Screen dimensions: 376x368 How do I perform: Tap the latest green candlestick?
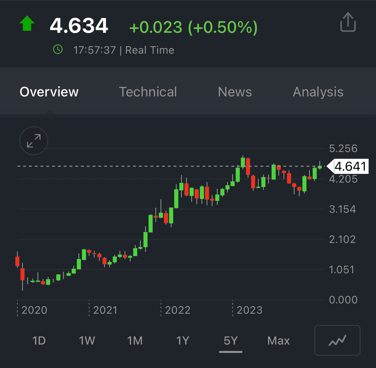point(320,167)
